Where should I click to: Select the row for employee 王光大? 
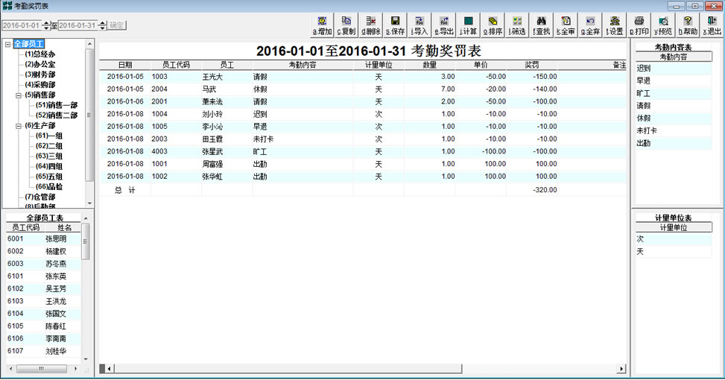[x=363, y=77]
